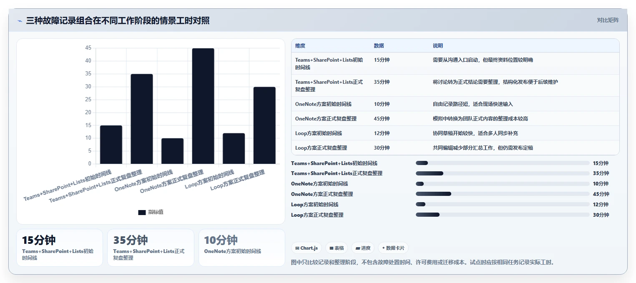This screenshot has height=283, width=636.
Task: Click x-axis label OneNote方案正式复盘整理
Action: tap(172, 182)
